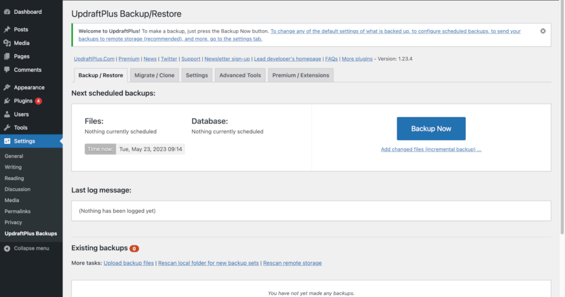Click Add changed files incremental backup link

pyautogui.click(x=431, y=149)
